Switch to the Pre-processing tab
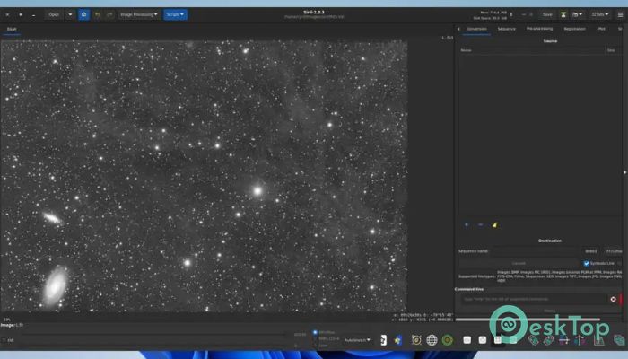The image size is (628, 359). [539, 29]
